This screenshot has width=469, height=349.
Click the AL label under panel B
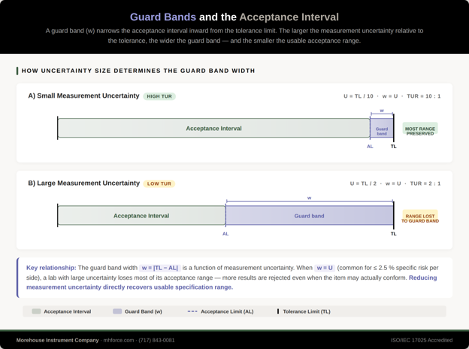click(x=225, y=234)
